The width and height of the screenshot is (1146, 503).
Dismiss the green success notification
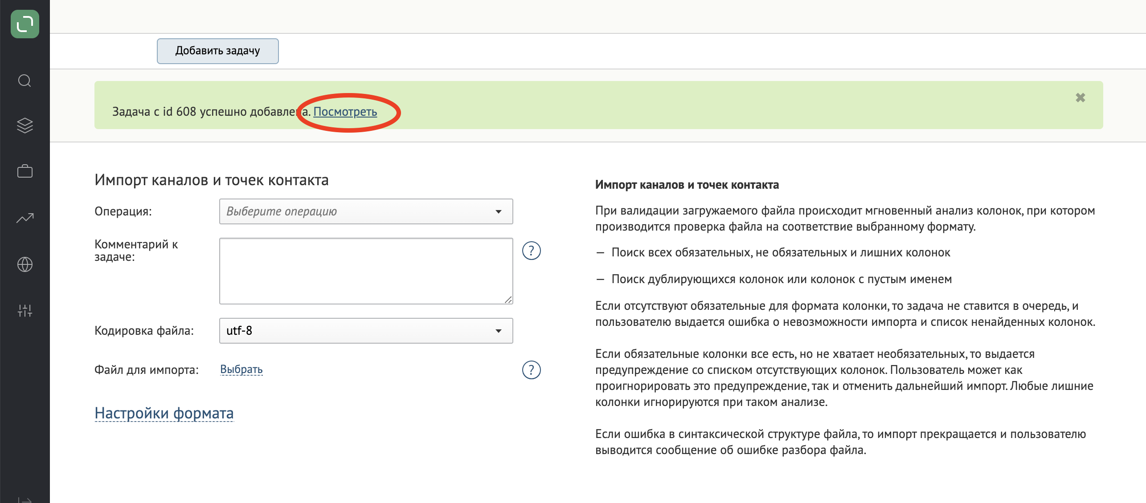coord(1080,97)
